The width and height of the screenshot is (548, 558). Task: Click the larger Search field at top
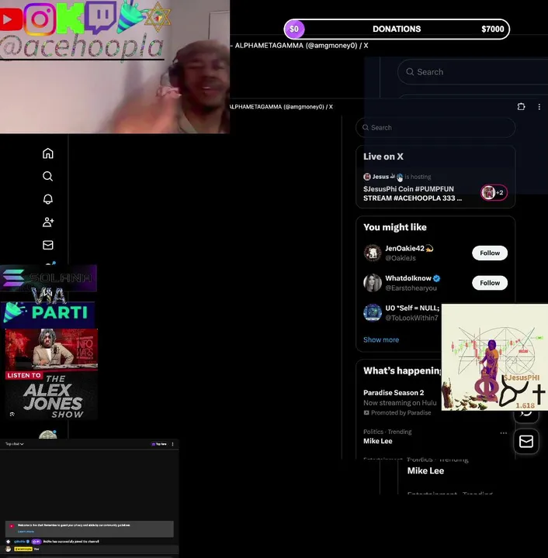pyautogui.click(x=473, y=72)
